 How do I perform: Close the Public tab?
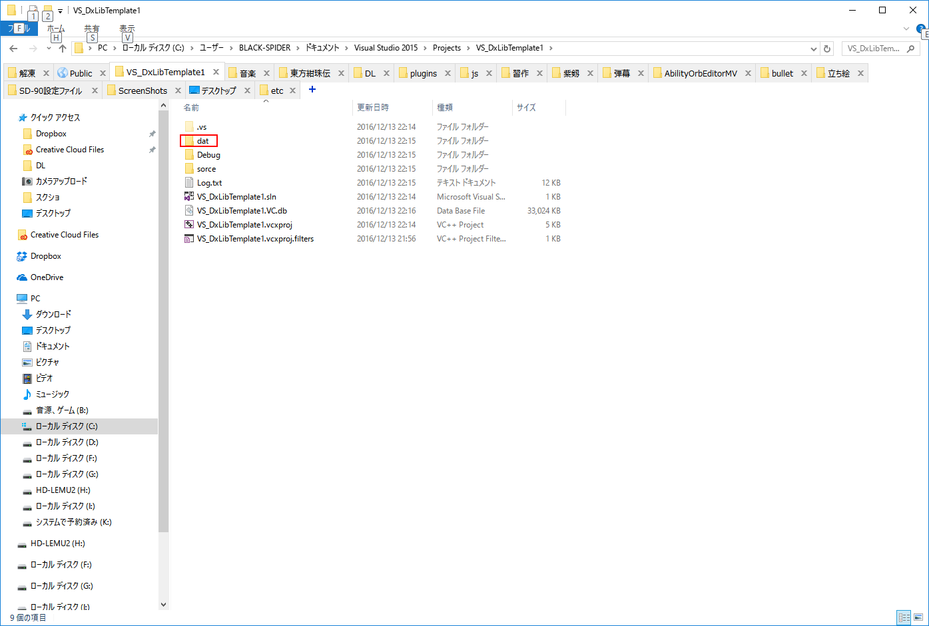[103, 73]
